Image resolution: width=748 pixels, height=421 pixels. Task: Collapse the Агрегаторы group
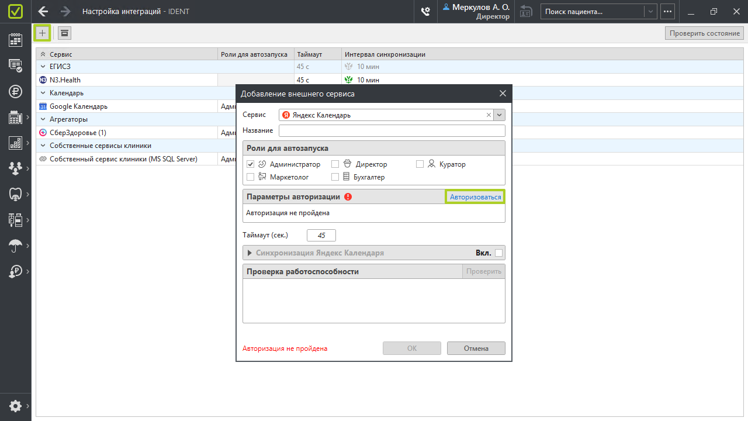[43, 119]
